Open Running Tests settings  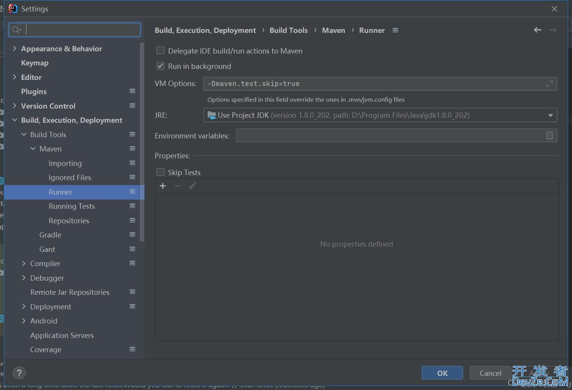(x=72, y=206)
